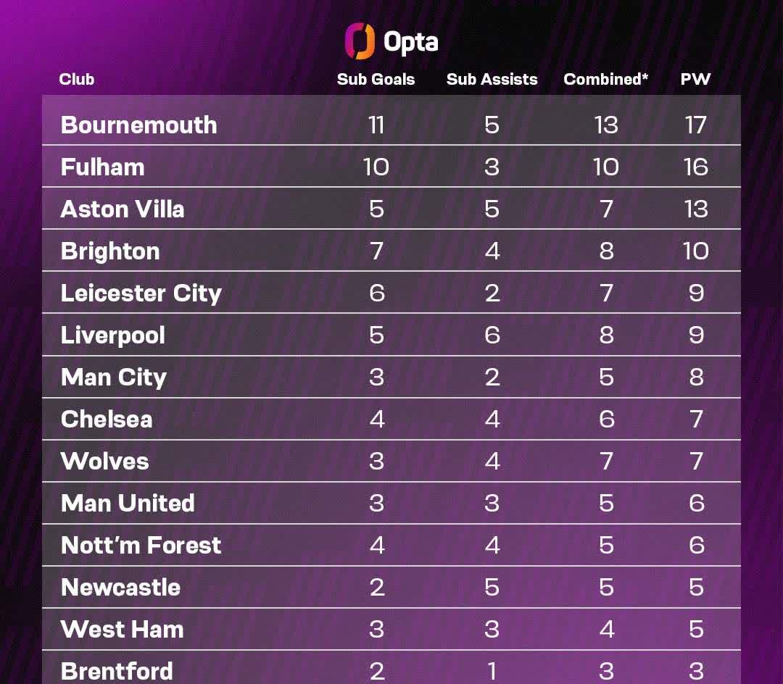The image size is (783, 684).
Task: Click the Liverpool club name
Action: tap(113, 335)
